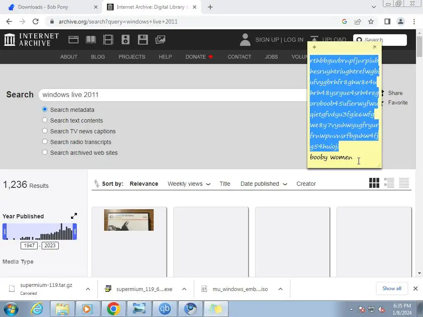
Task: Open the first result thumbnail
Action: 129,220
